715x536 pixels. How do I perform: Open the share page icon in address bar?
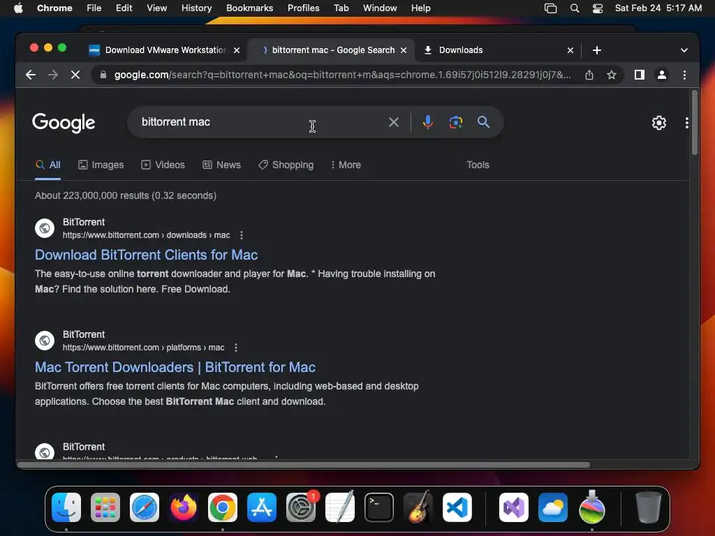click(589, 75)
